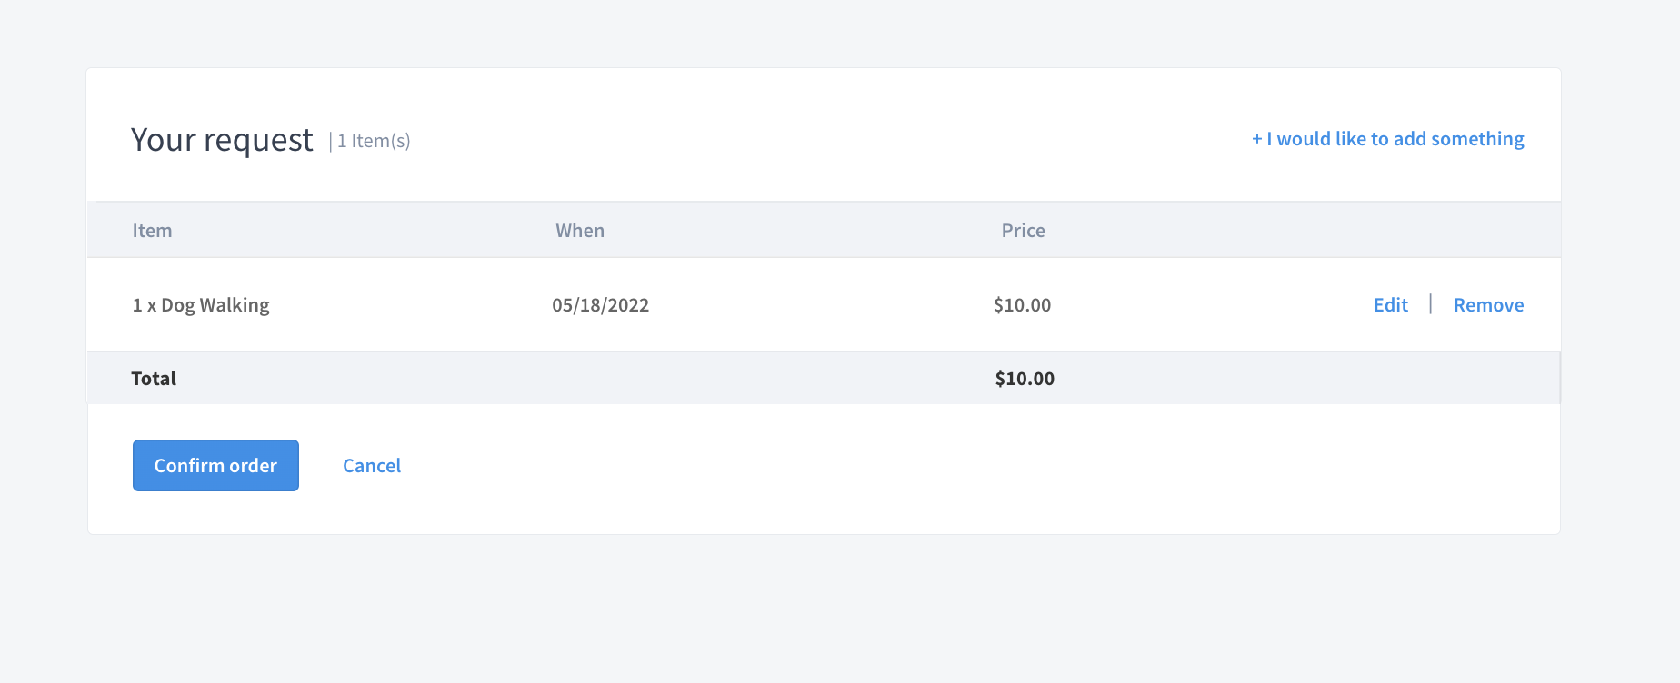The height and width of the screenshot is (683, 1680).
Task: Click the $10.00 item price
Action: 1022,305
